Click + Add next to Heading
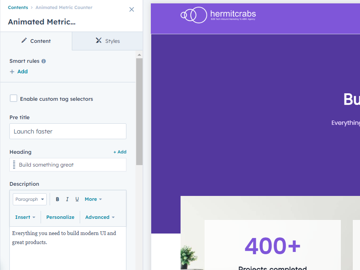This screenshot has height=270, width=360. point(120,152)
